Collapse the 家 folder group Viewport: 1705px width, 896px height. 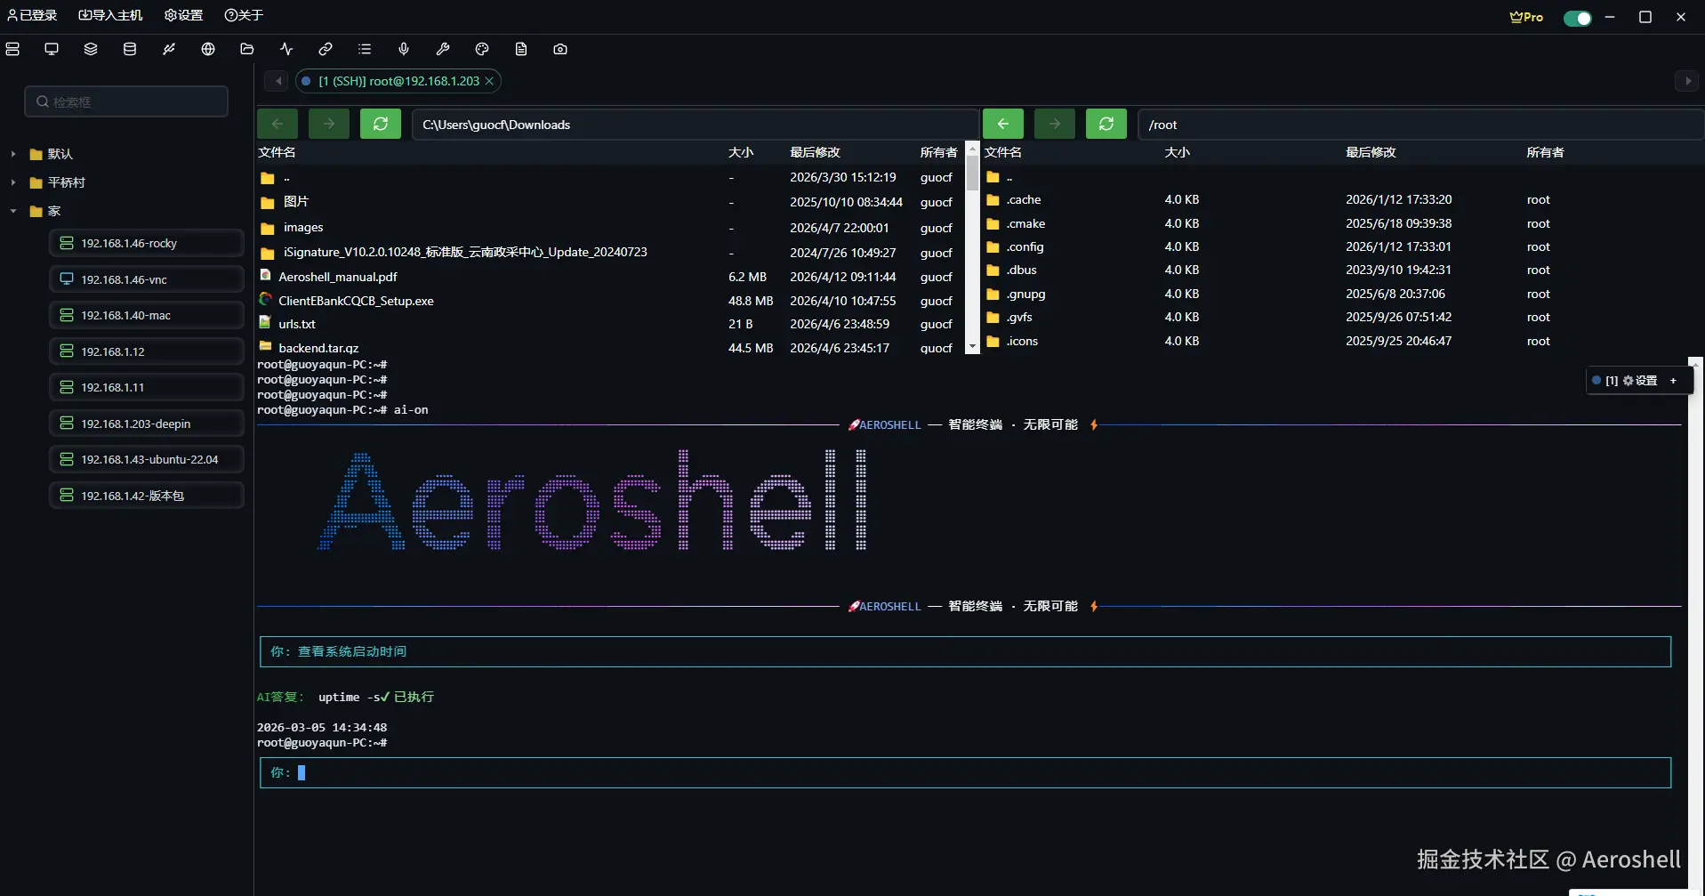pos(12,211)
